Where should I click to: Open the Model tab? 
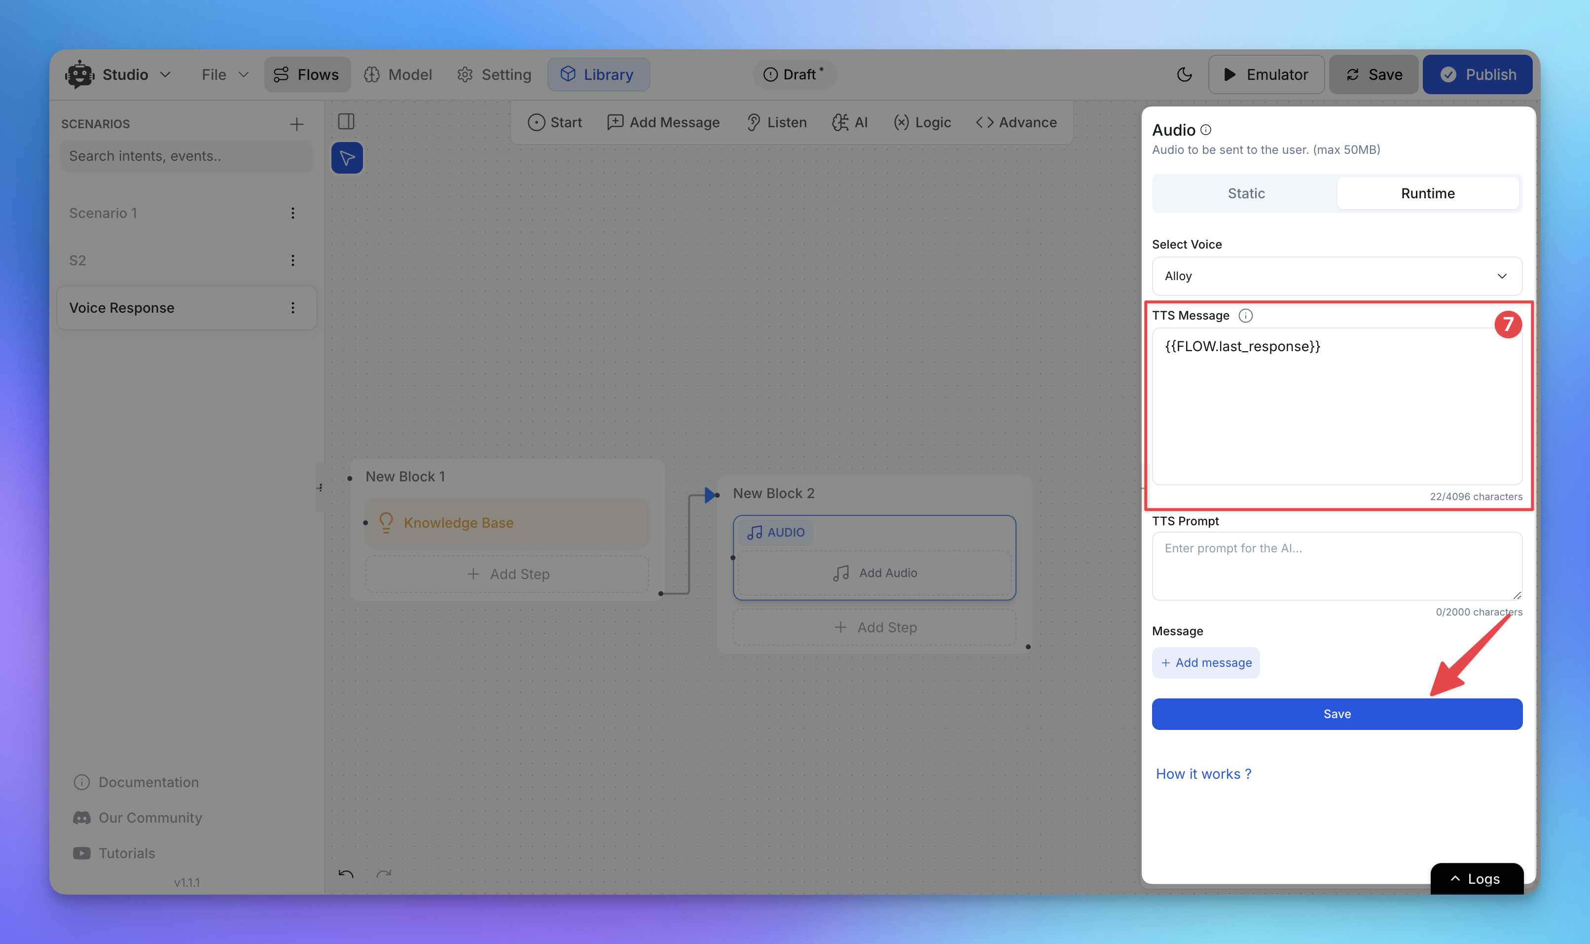pyautogui.click(x=398, y=74)
